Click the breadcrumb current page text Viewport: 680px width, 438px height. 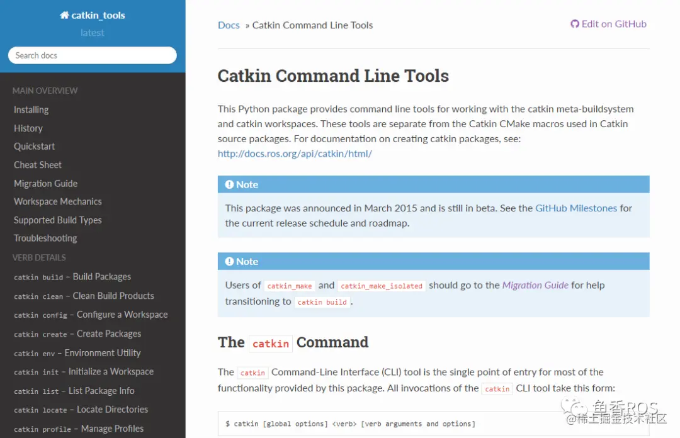313,25
